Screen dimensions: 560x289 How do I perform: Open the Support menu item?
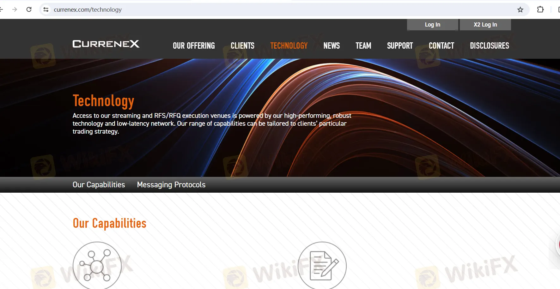(x=400, y=46)
